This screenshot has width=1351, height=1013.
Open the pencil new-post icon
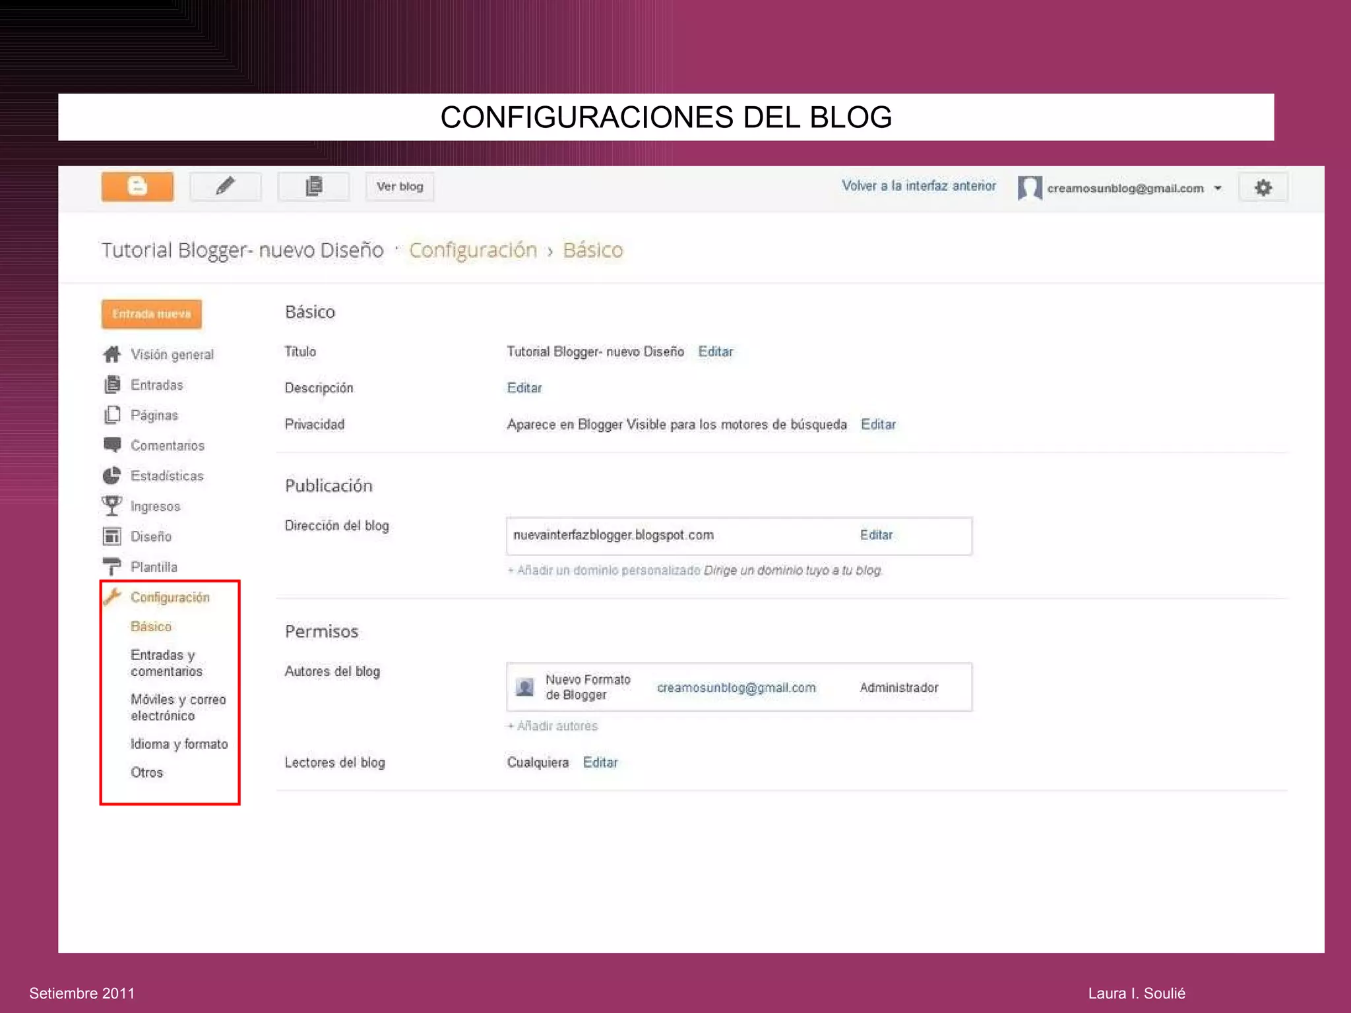(225, 187)
